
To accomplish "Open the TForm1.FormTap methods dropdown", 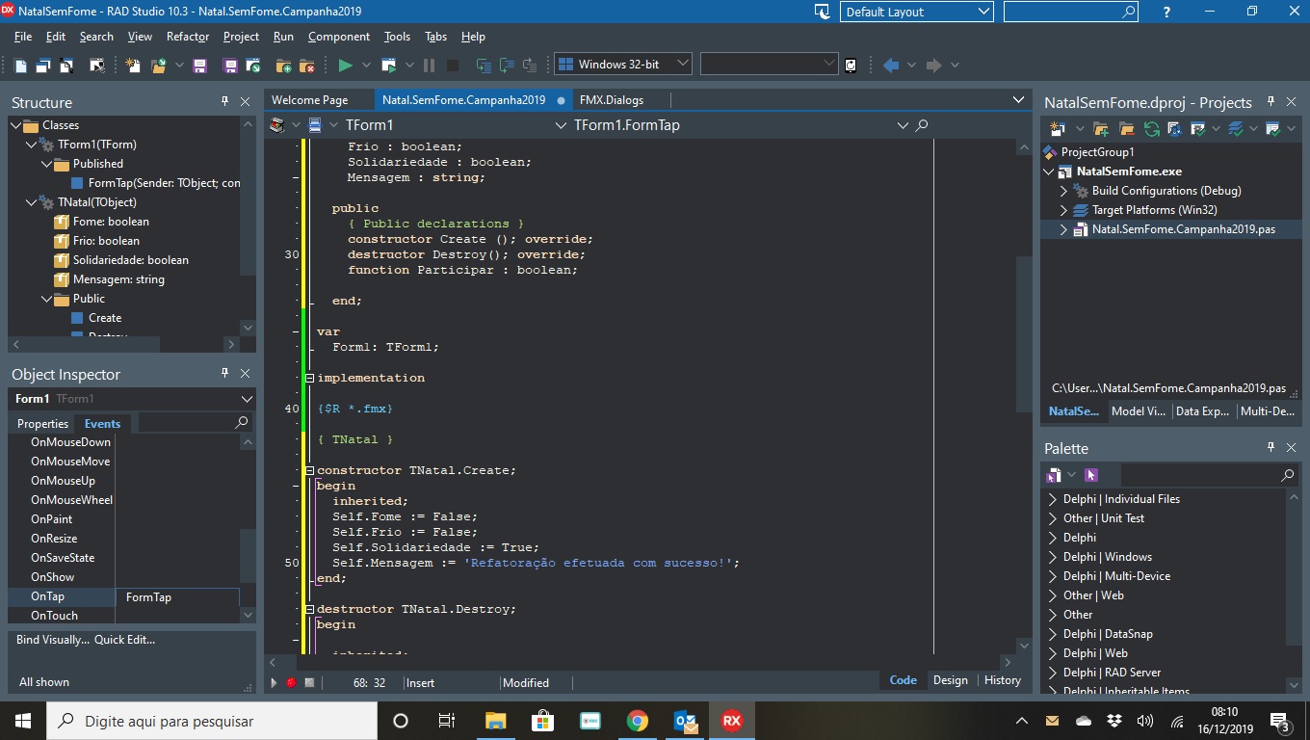I will [x=903, y=125].
